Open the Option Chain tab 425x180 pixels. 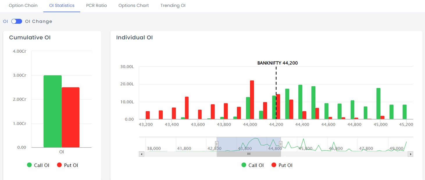(23, 5)
